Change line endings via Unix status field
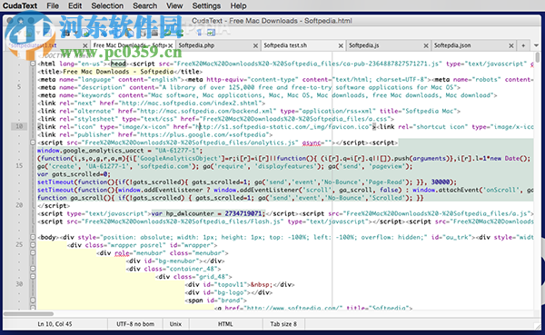 (x=175, y=324)
